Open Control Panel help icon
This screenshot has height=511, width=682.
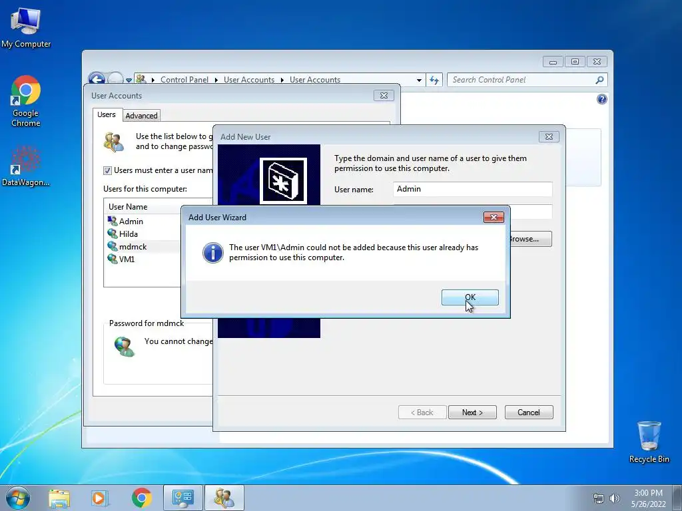coord(601,100)
